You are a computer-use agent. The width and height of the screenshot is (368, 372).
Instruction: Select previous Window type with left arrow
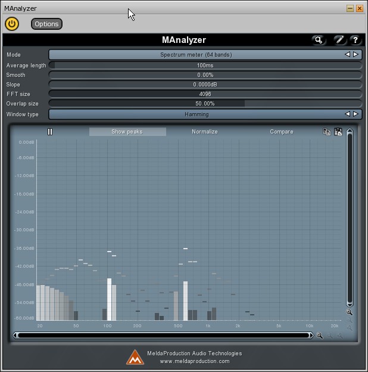point(347,114)
